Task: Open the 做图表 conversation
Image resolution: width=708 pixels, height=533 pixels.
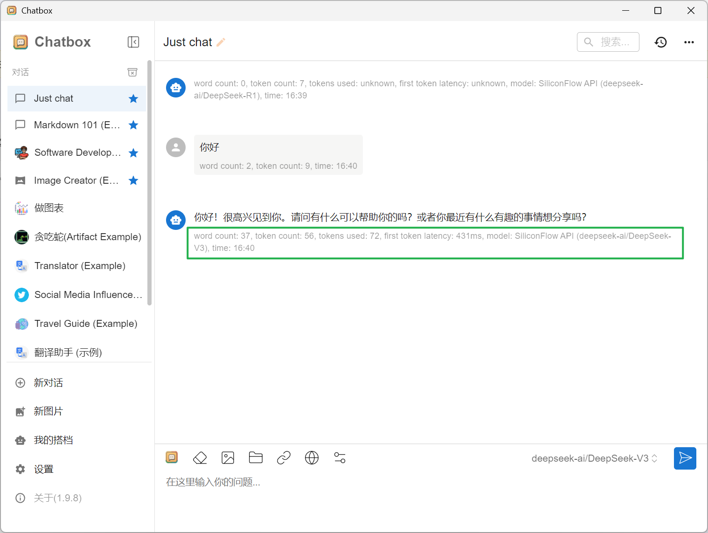Action: point(76,208)
